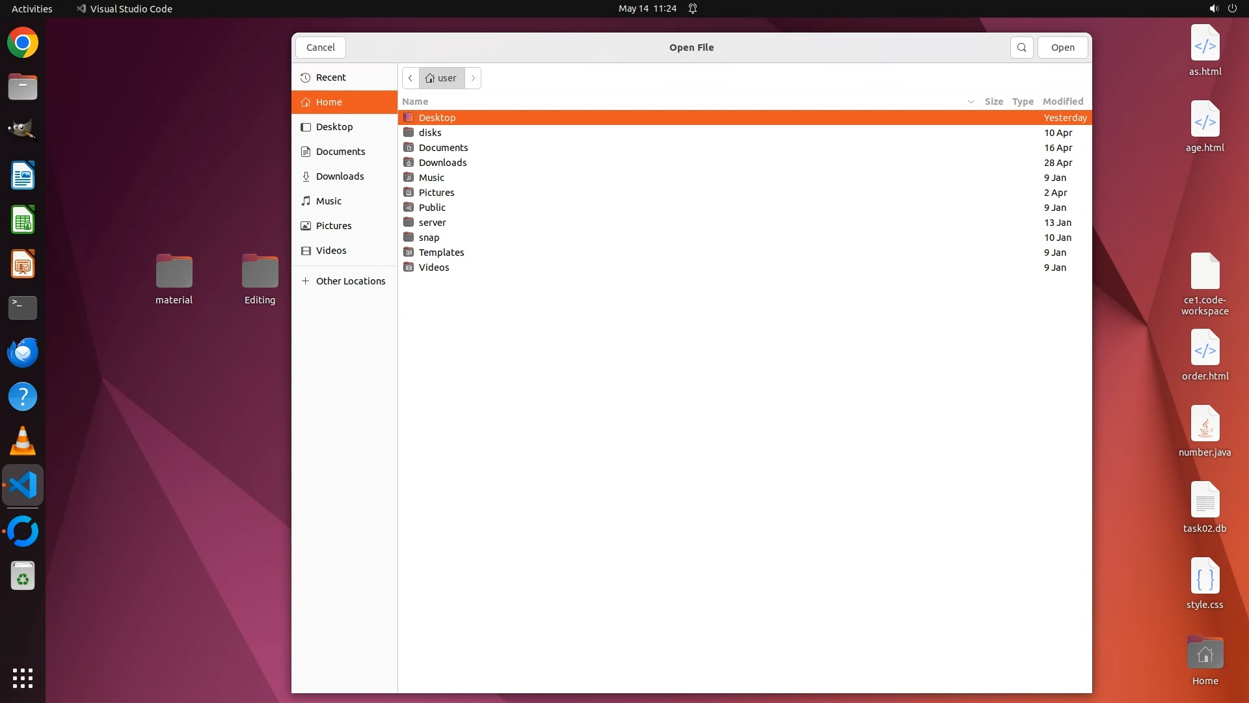
Task: Toggle Name column sort order arrow
Action: [971, 102]
